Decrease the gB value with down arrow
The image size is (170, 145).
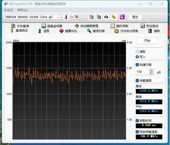point(151,73)
